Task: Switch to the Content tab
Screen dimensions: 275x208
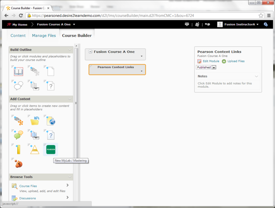Action: (18, 36)
